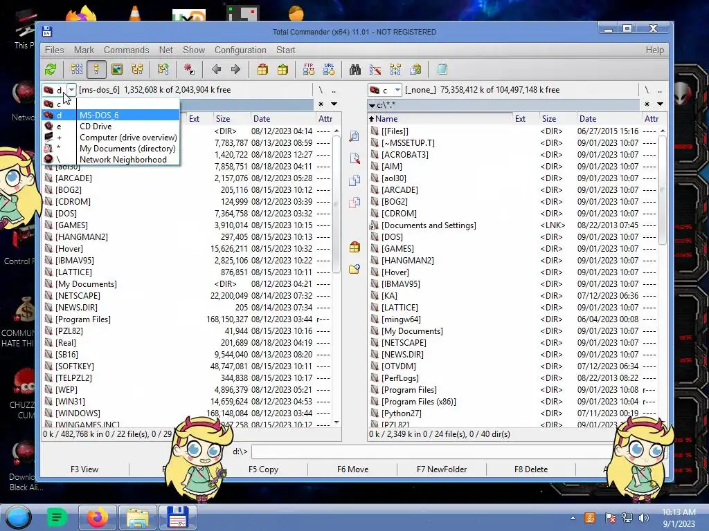Open left panel favorites asterisk button
709x531 pixels.
click(321, 104)
